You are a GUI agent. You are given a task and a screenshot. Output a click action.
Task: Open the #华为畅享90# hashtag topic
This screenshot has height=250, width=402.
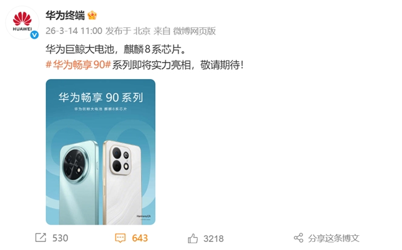78,65
